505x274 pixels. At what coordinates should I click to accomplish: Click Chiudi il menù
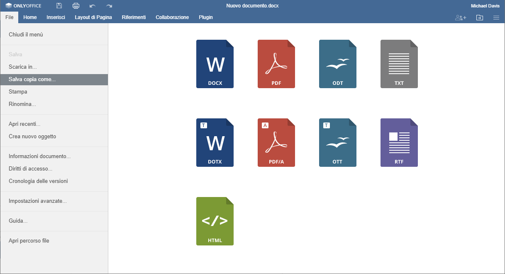coord(26,35)
